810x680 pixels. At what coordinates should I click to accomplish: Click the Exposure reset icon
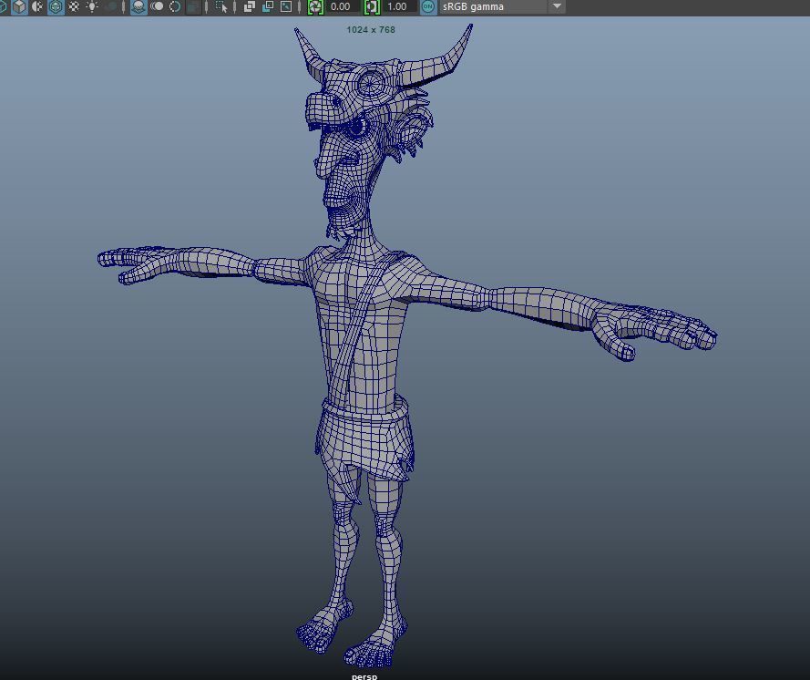[315, 6]
